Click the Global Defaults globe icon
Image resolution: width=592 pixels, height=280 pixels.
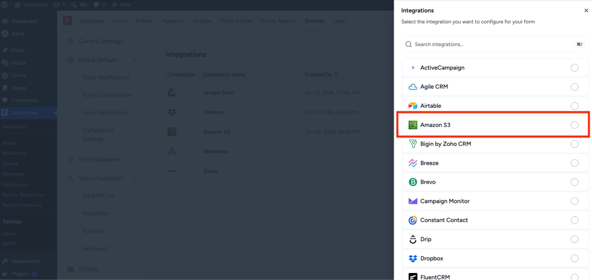70,60
